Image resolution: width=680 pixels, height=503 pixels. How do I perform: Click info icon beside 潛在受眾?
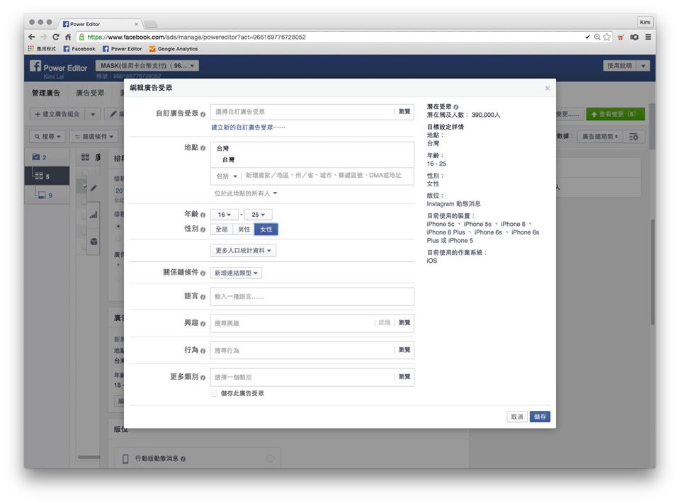[455, 107]
